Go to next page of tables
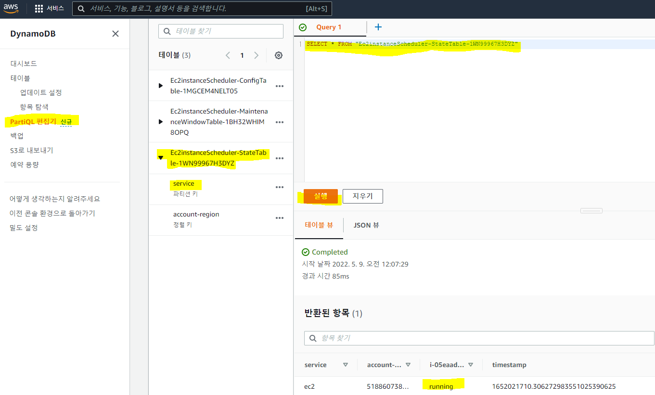 257,55
